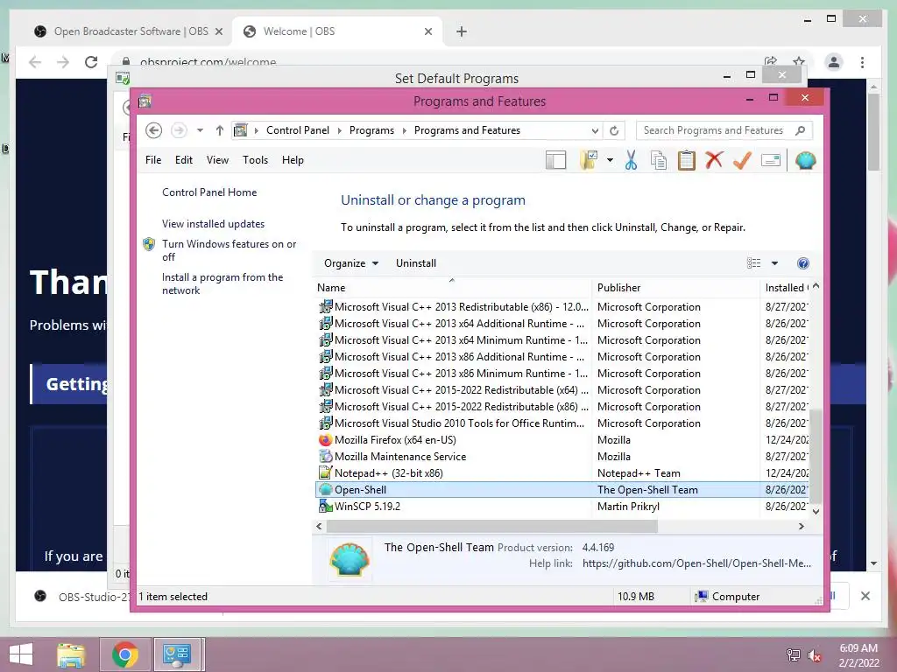Open the Edit menu
This screenshot has height=672, width=897.
click(x=184, y=160)
